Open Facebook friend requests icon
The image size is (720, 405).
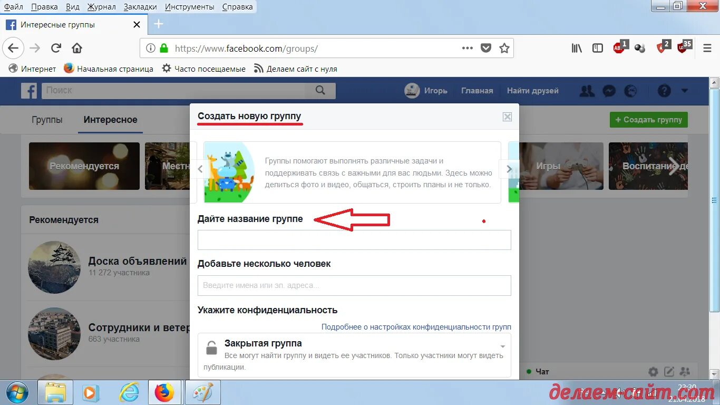587,91
